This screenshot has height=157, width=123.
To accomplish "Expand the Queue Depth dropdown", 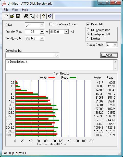I will tap(115, 45).
